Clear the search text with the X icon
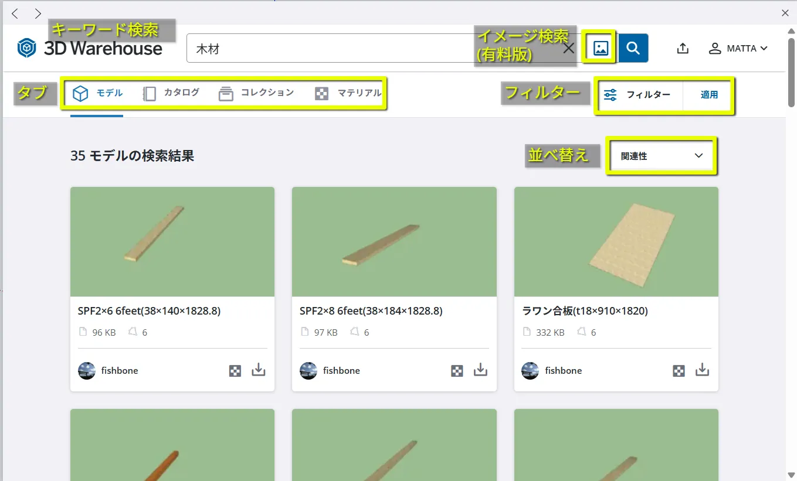 569,49
